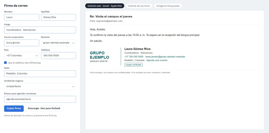Click the subject Re: Visita al campus el jueves
Image resolution: width=269 pixels, height=133 pixels.
(111, 16)
